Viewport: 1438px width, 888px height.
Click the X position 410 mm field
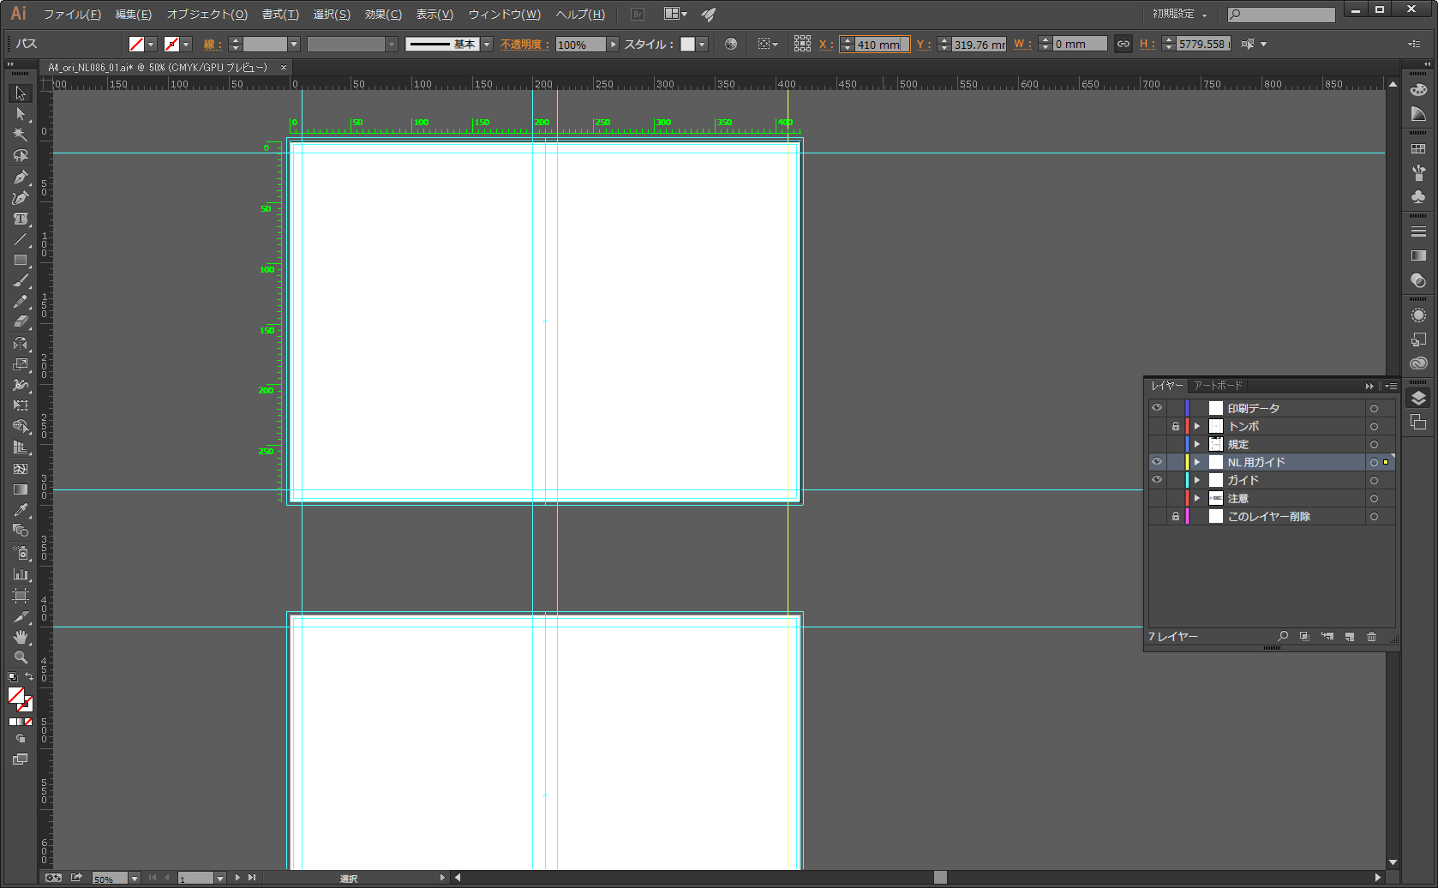point(882,45)
